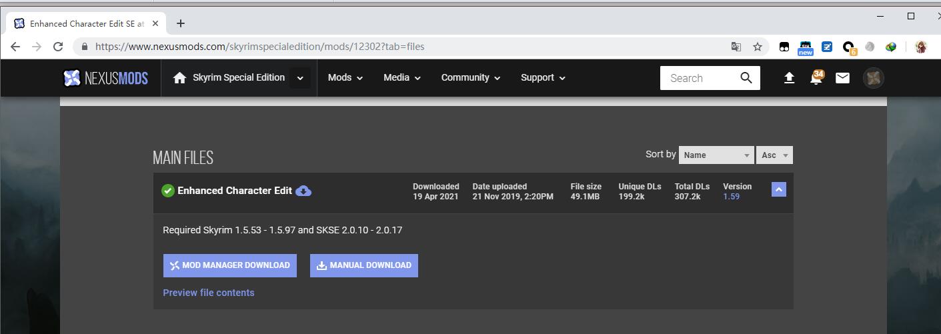Click the Enhanced Character Edit file title
This screenshot has width=941, height=334.
(235, 191)
